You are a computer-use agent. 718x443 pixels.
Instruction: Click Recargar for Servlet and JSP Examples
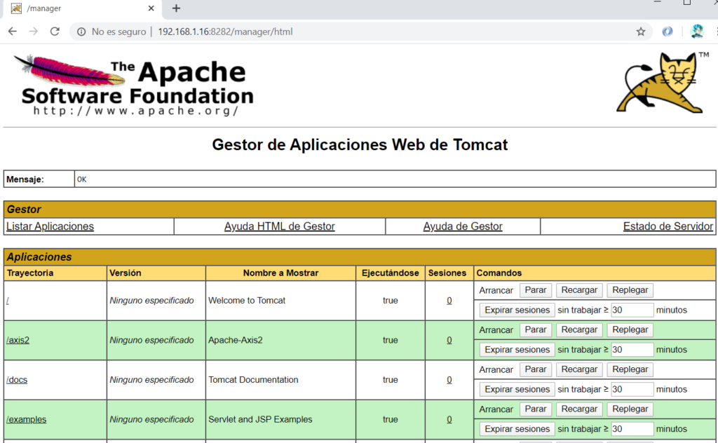point(579,409)
